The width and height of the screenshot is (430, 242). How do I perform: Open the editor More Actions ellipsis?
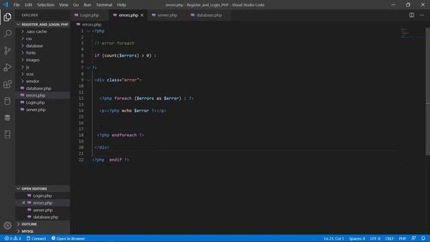tap(422, 15)
